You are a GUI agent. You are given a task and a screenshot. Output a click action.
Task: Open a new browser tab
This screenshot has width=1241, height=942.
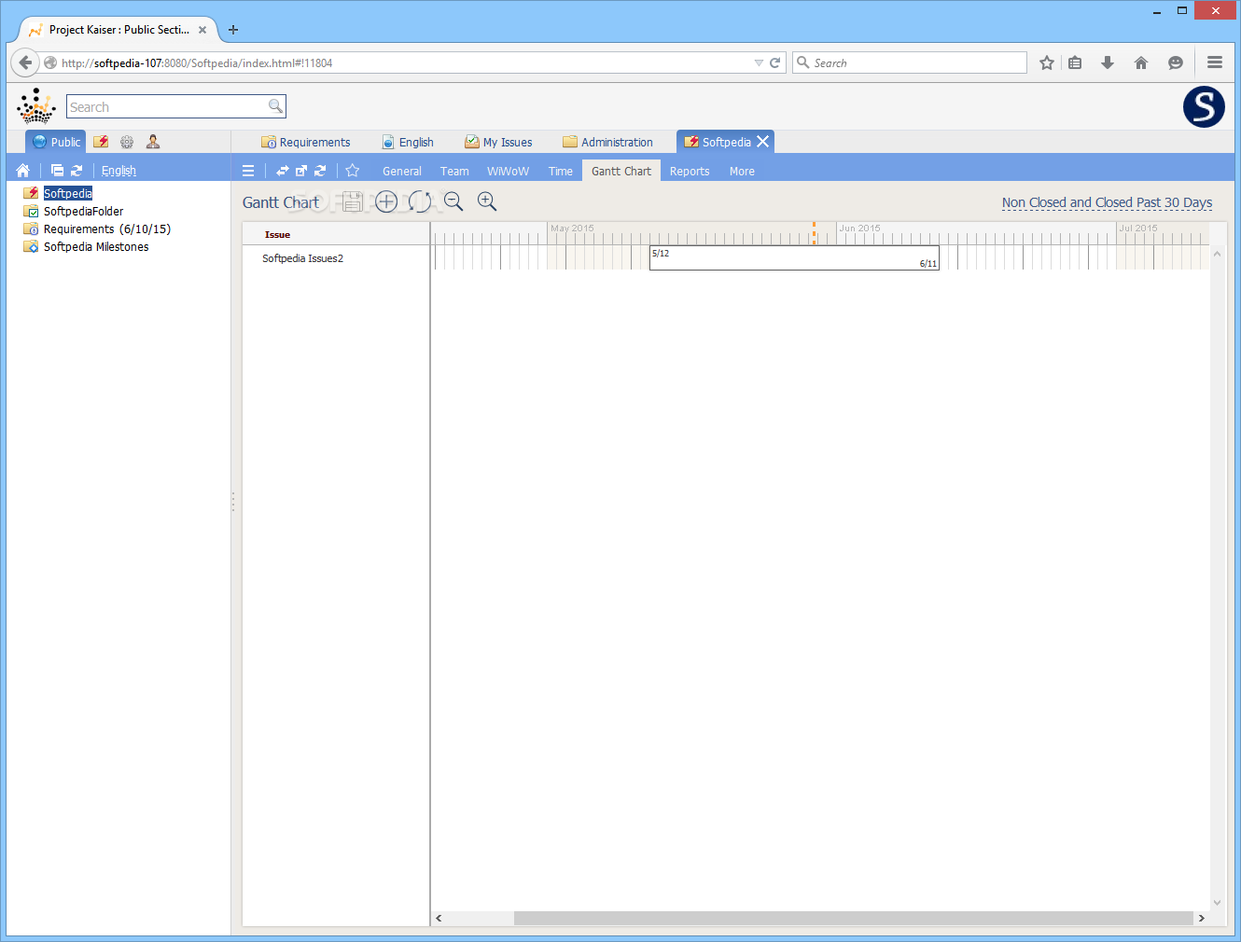(233, 30)
